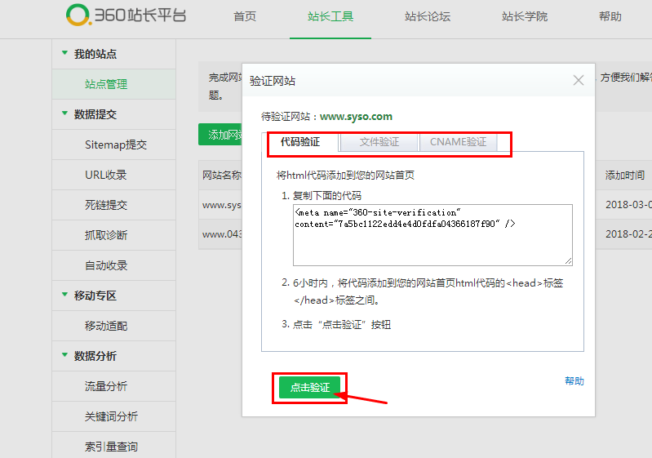Click the green 点击验证 button
Screen dimensions: 652x458
pos(310,387)
